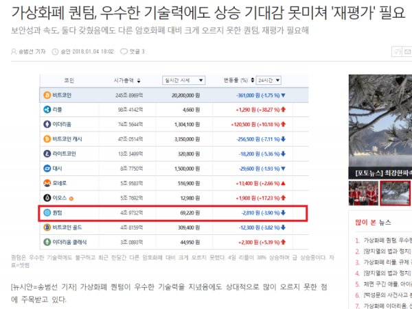412x309 pixels.
Task: Click the Ethereum Classic coin icon
Action: click(47, 242)
